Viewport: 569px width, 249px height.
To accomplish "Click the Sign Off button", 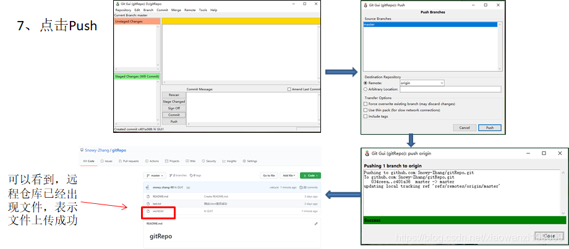I will pyautogui.click(x=174, y=108).
